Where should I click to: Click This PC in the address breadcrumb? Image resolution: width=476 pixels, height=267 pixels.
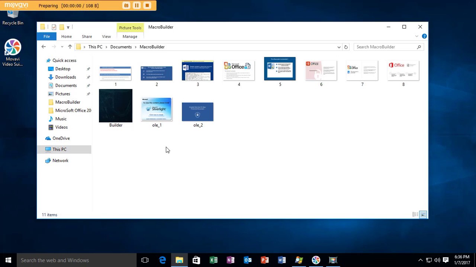tap(95, 47)
